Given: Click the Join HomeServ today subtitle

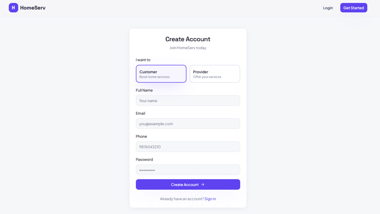Looking at the screenshot, I should pyautogui.click(x=188, y=48).
